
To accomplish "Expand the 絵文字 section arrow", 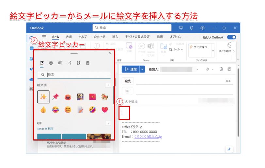I will tap(108, 85).
